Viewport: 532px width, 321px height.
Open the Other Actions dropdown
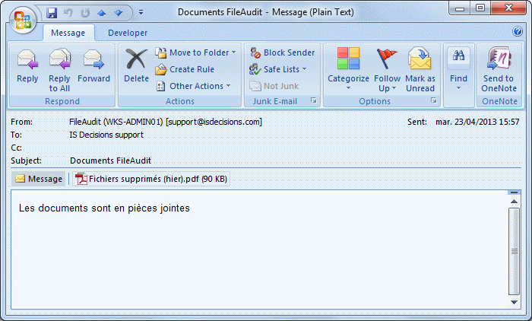193,86
